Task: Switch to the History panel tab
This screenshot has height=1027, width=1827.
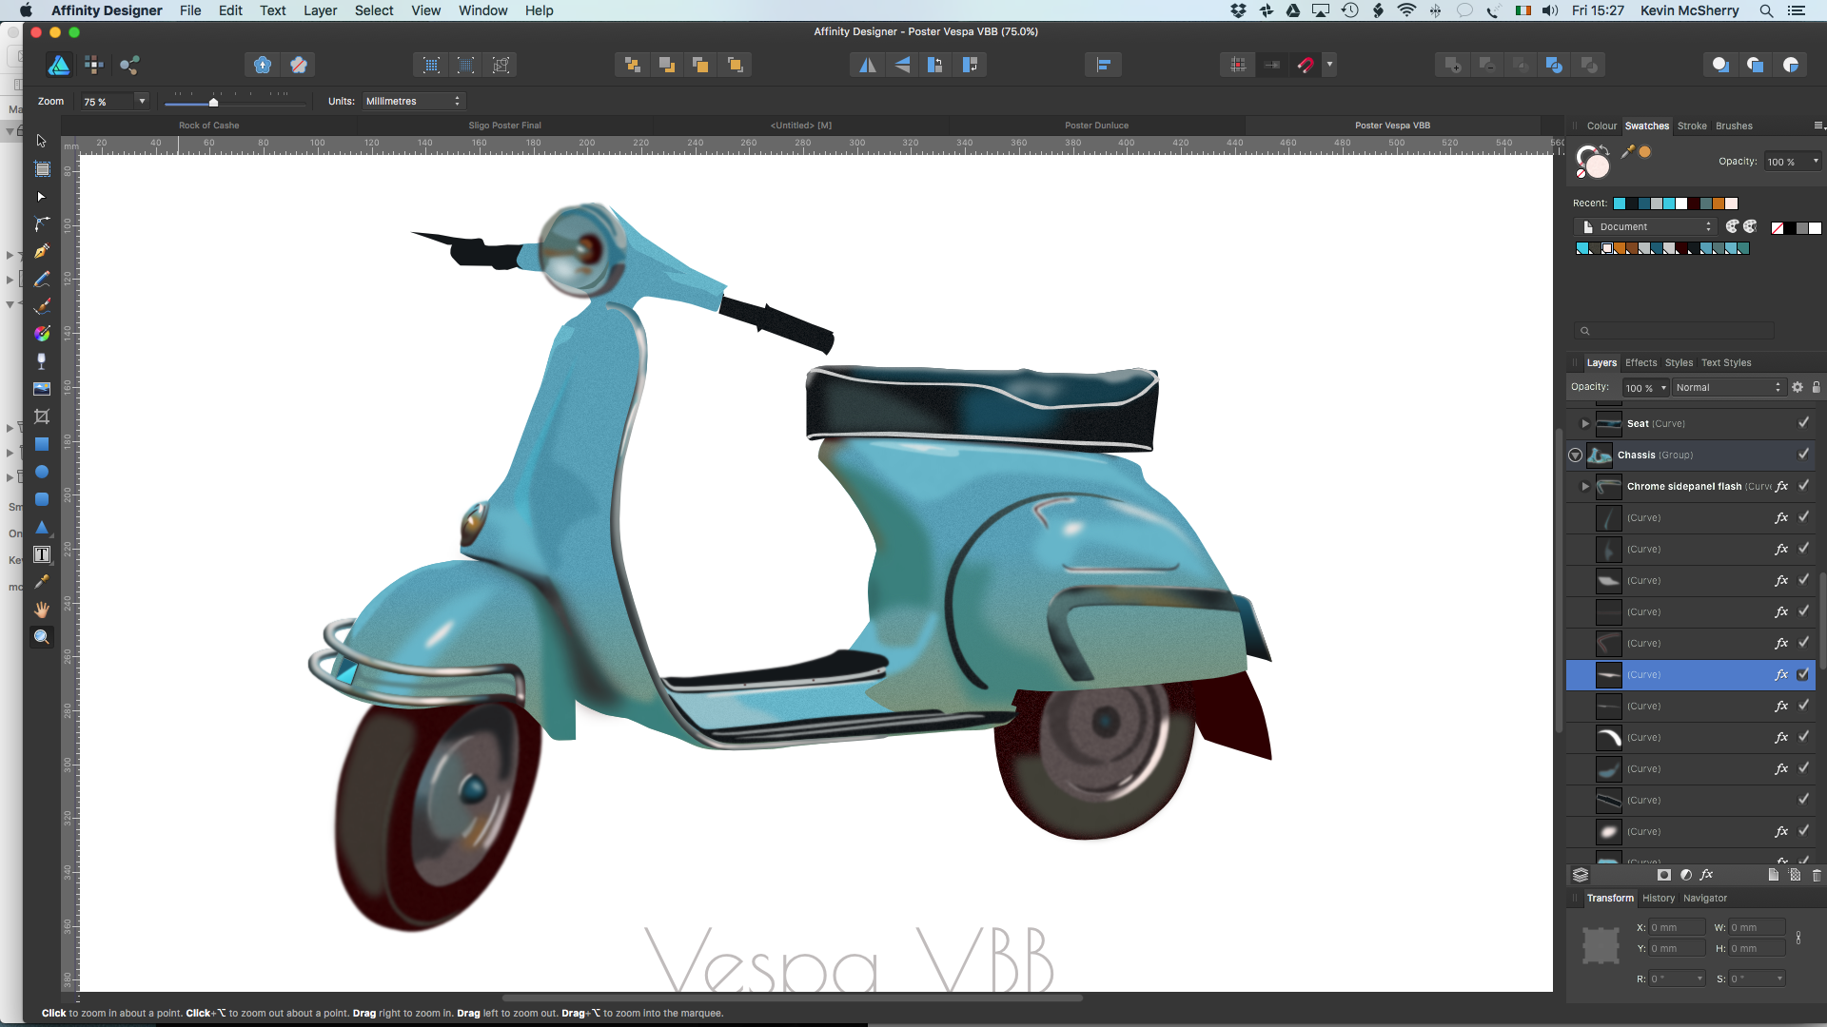Action: (x=1658, y=898)
